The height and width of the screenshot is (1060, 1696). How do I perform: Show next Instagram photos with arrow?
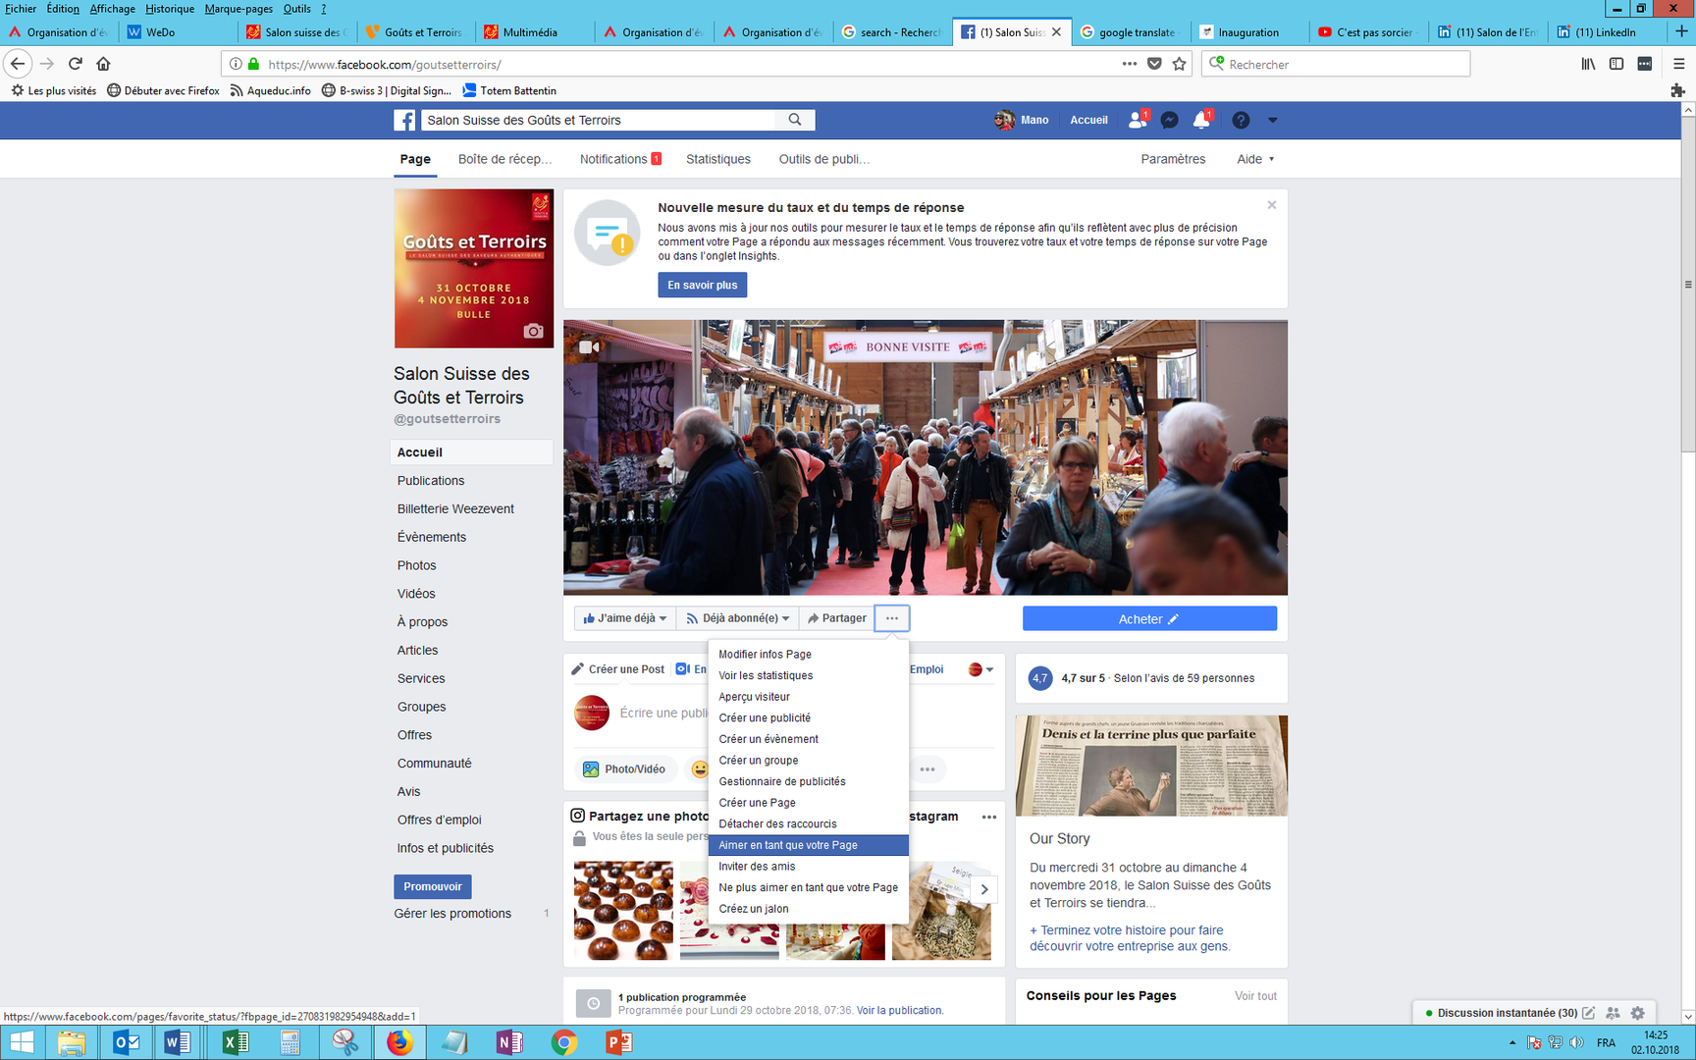click(984, 889)
